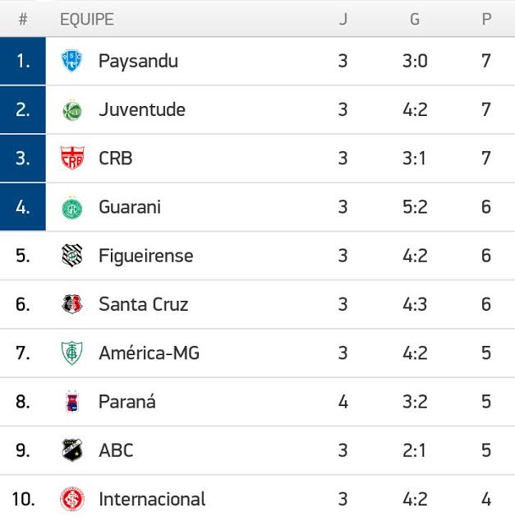Click the Internacional team crest icon
The image size is (515, 517).
72,499
